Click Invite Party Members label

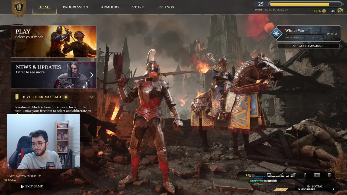coord(21,176)
